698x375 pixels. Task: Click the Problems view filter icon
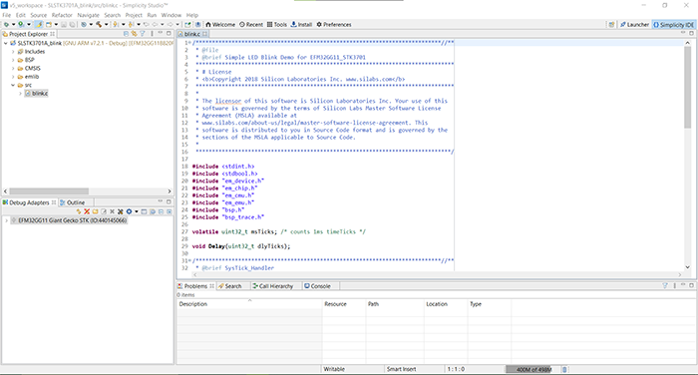click(665, 285)
